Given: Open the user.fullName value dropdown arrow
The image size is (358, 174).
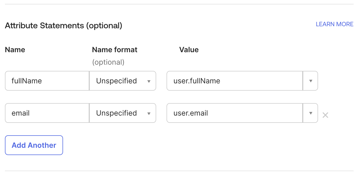Looking at the screenshot, I should click(310, 81).
